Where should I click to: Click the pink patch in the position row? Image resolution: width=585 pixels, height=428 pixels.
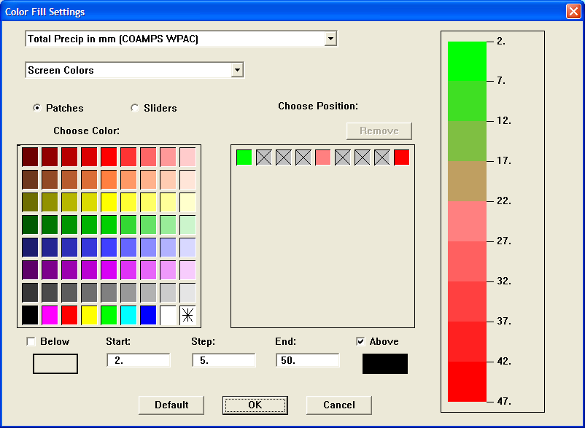[x=323, y=156]
